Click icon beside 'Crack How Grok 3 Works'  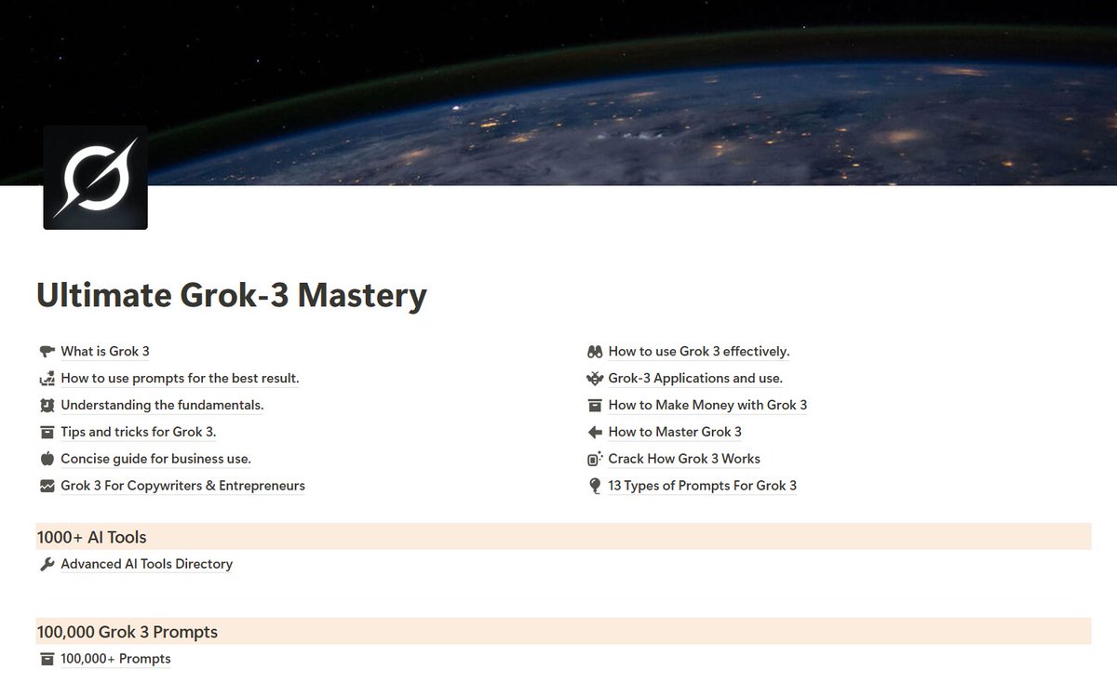(x=596, y=459)
